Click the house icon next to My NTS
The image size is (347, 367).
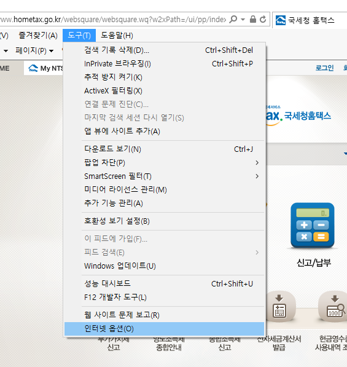click(x=33, y=68)
